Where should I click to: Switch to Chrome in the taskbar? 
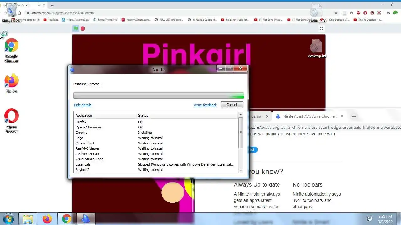coord(66,219)
